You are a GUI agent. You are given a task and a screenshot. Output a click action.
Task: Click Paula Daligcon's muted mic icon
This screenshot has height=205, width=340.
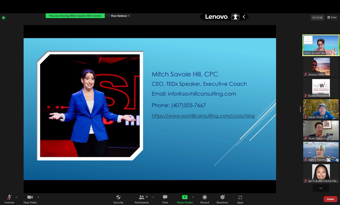pos(306,138)
